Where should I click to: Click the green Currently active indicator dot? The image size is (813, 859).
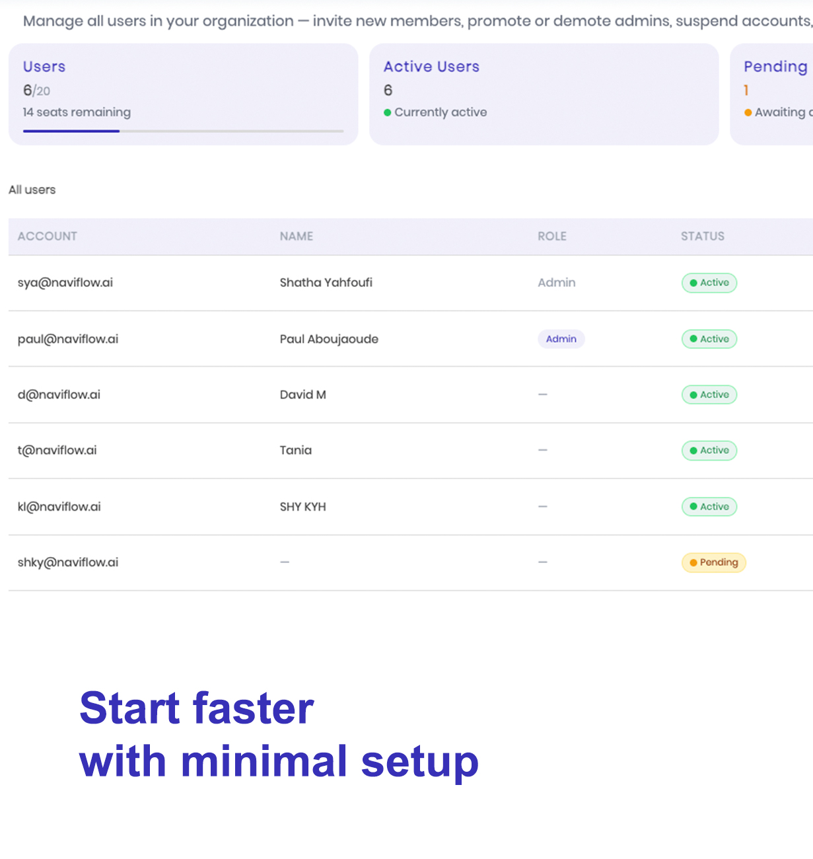pos(388,112)
